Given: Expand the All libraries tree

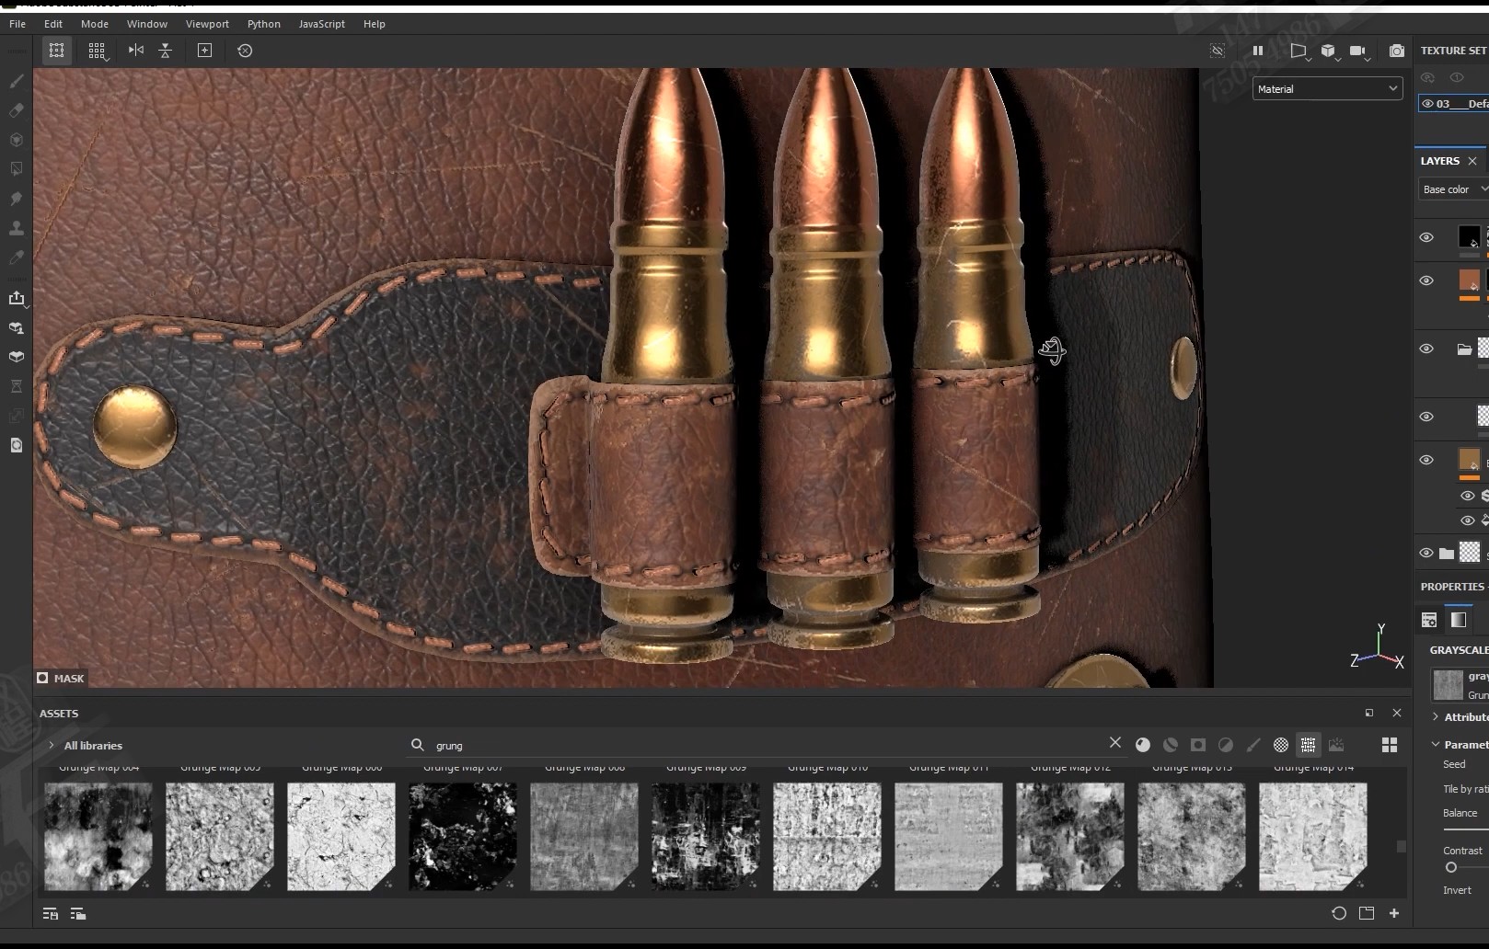Looking at the screenshot, I should [52, 746].
